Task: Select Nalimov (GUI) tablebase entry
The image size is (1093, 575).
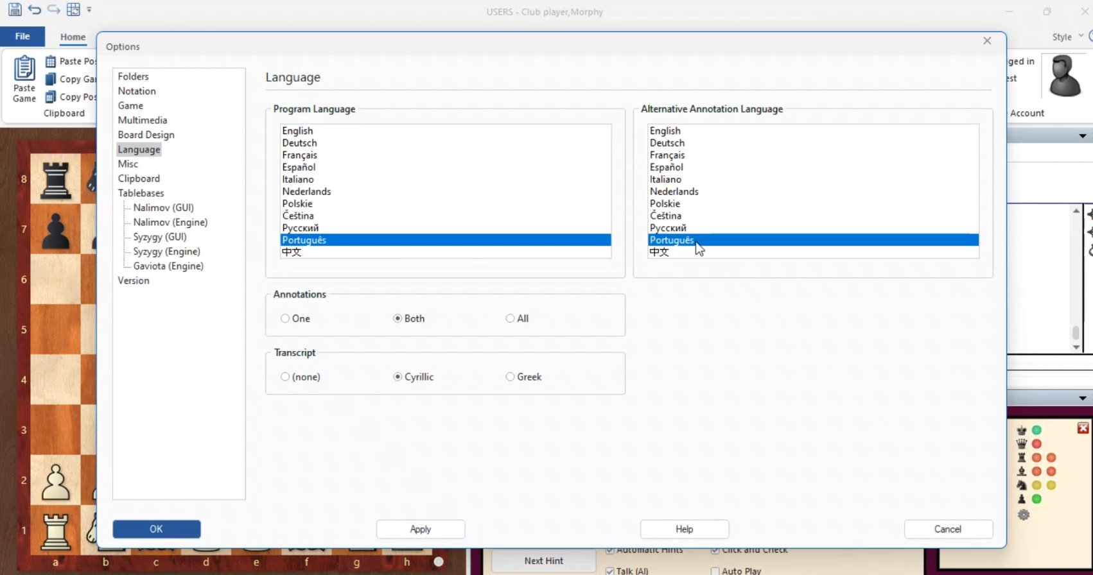Action: pyautogui.click(x=163, y=208)
